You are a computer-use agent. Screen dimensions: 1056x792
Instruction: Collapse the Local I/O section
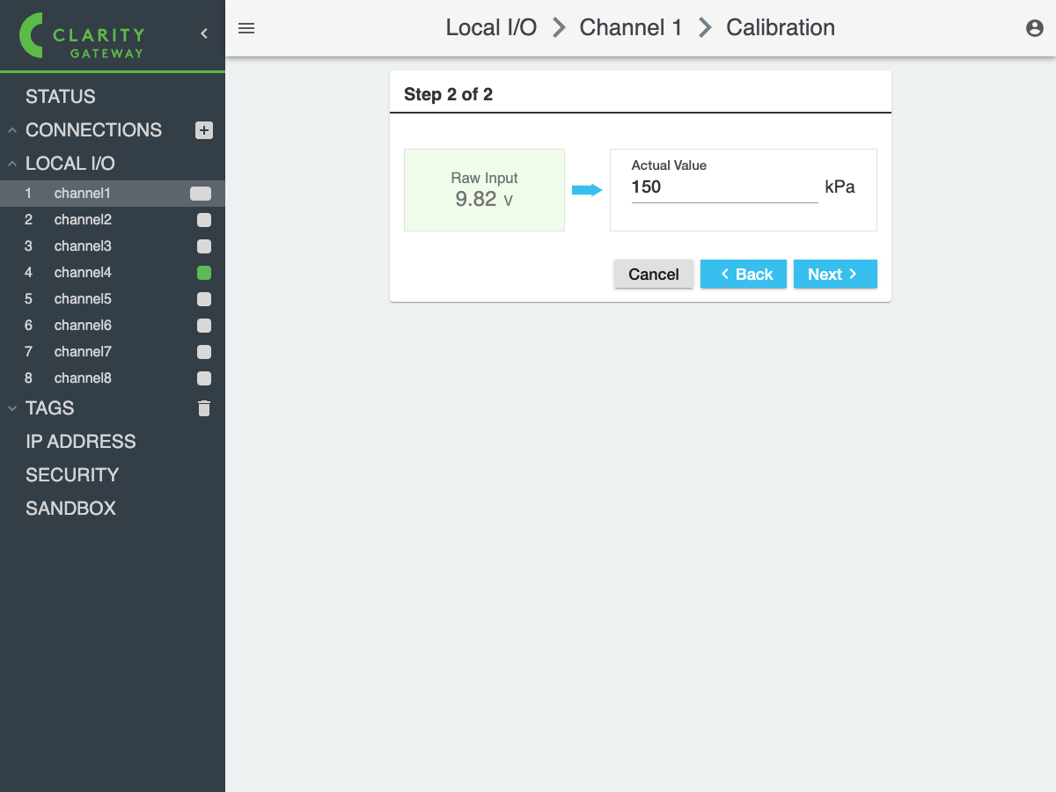point(12,164)
